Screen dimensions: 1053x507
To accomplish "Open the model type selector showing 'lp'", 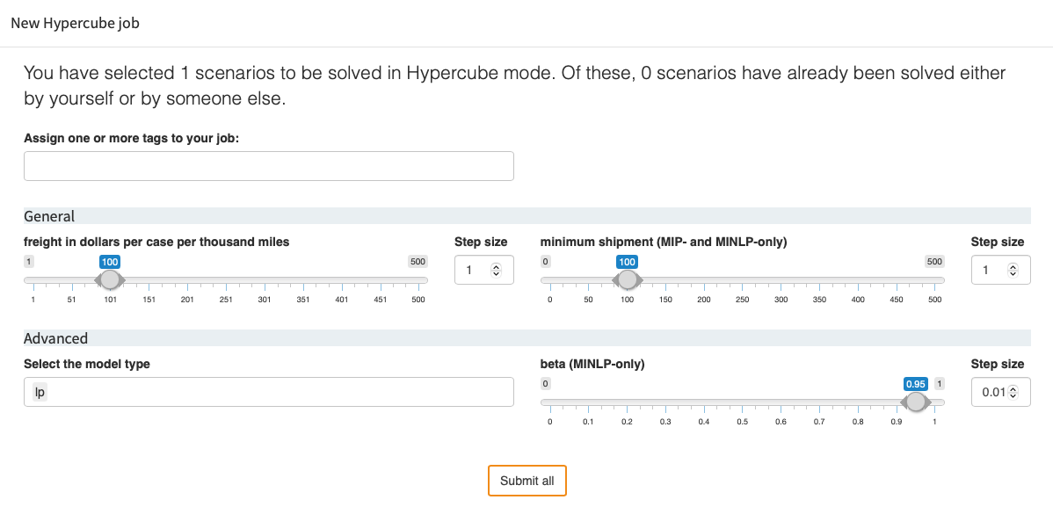I will 268,391.
